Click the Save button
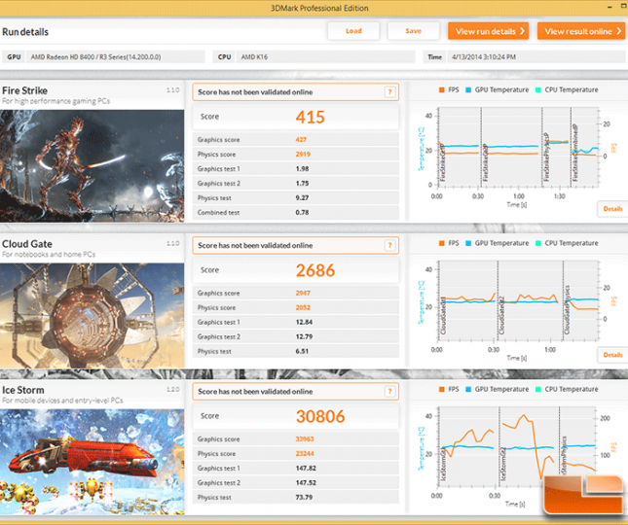Viewport: 628px width, 525px height. point(414,31)
